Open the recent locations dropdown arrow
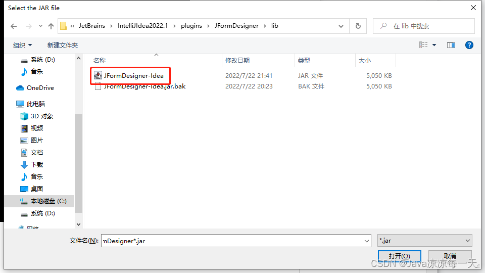Viewport: 485px width, 273px height. coord(40,26)
